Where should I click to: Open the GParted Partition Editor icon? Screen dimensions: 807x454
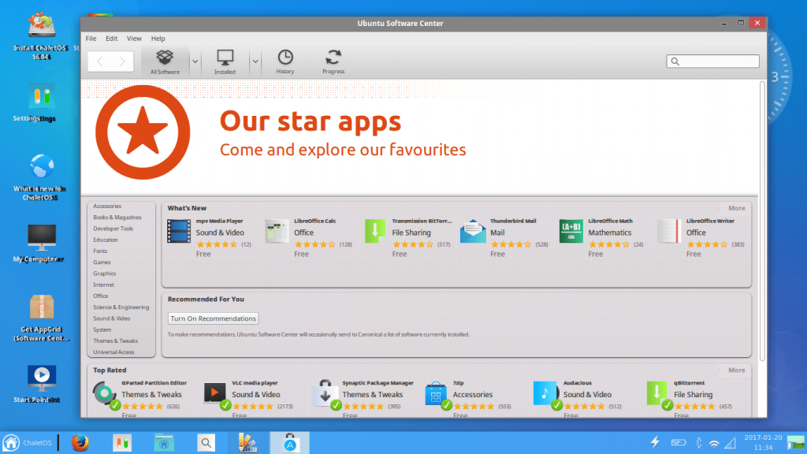tap(105, 394)
